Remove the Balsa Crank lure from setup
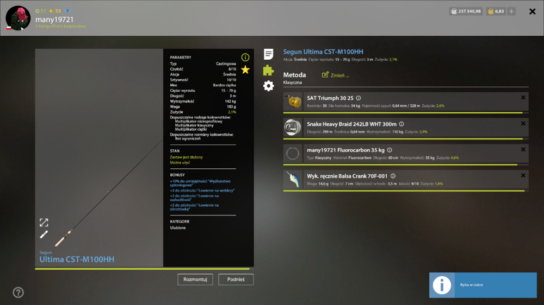 [523, 175]
